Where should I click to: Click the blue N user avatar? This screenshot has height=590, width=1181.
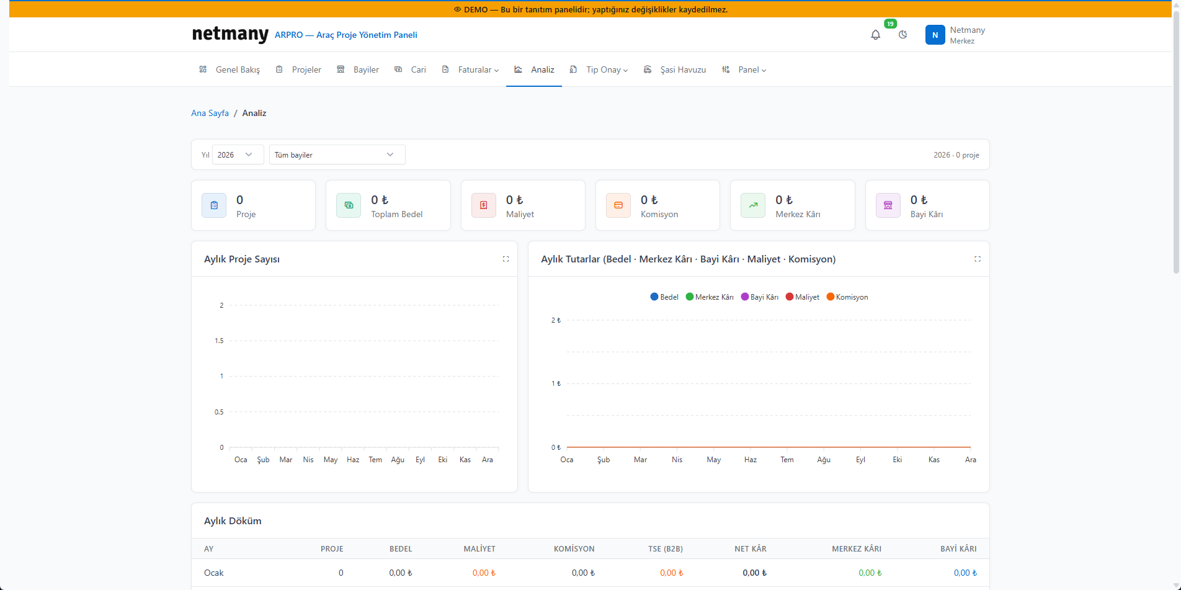click(935, 35)
